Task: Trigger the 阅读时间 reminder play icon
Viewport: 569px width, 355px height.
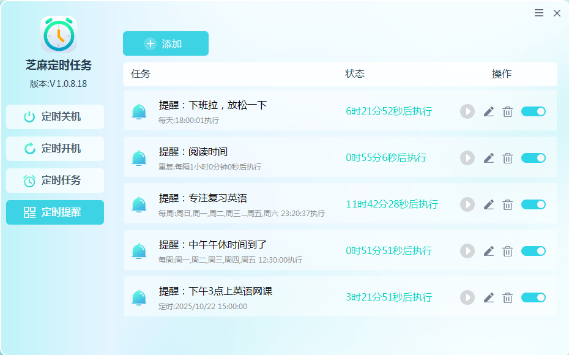Action: (x=467, y=157)
